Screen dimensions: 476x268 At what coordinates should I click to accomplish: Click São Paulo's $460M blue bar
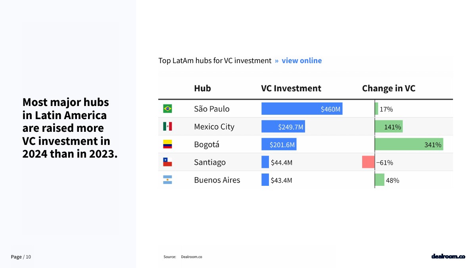pyautogui.click(x=301, y=109)
